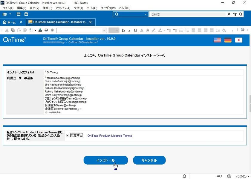Select the Japanese flag language
Screen dimensions: 251x179
[x=238, y=40]
